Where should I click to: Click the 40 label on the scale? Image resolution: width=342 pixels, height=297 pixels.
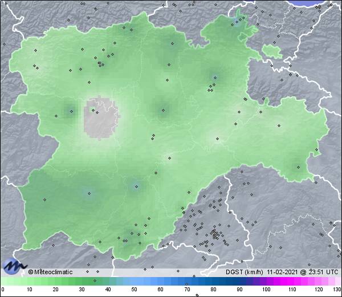(108, 290)
